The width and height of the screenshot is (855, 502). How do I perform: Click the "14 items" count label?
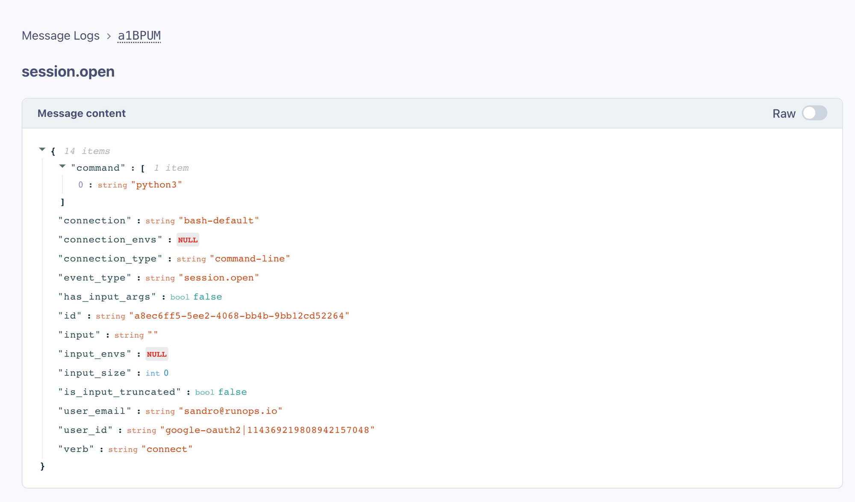pos(87,151)
